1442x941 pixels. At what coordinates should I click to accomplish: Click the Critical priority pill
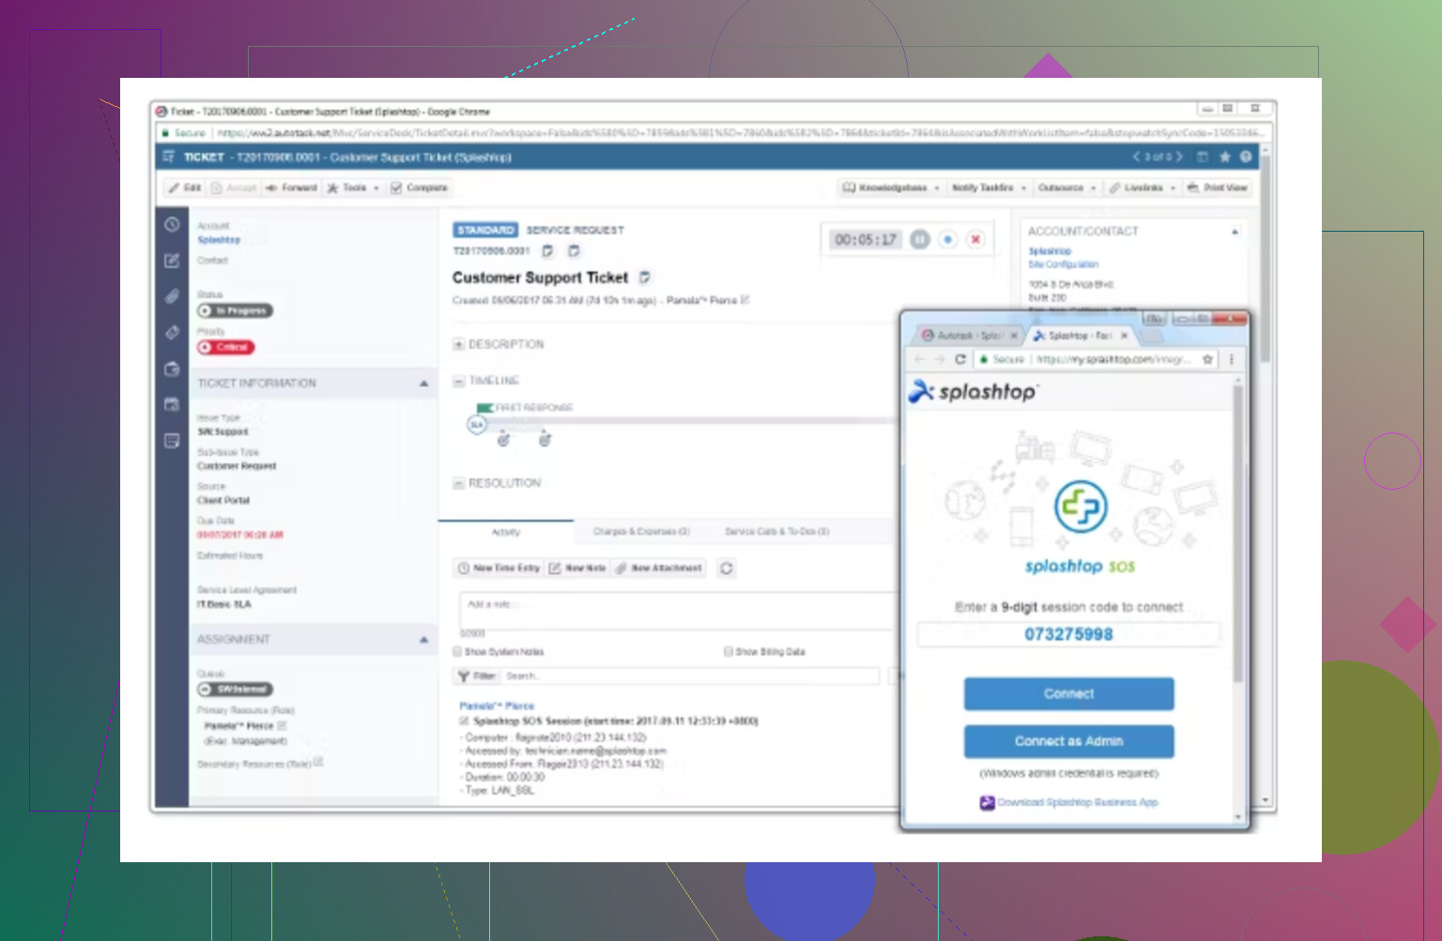pyautogui.click(x=225, y=347)
